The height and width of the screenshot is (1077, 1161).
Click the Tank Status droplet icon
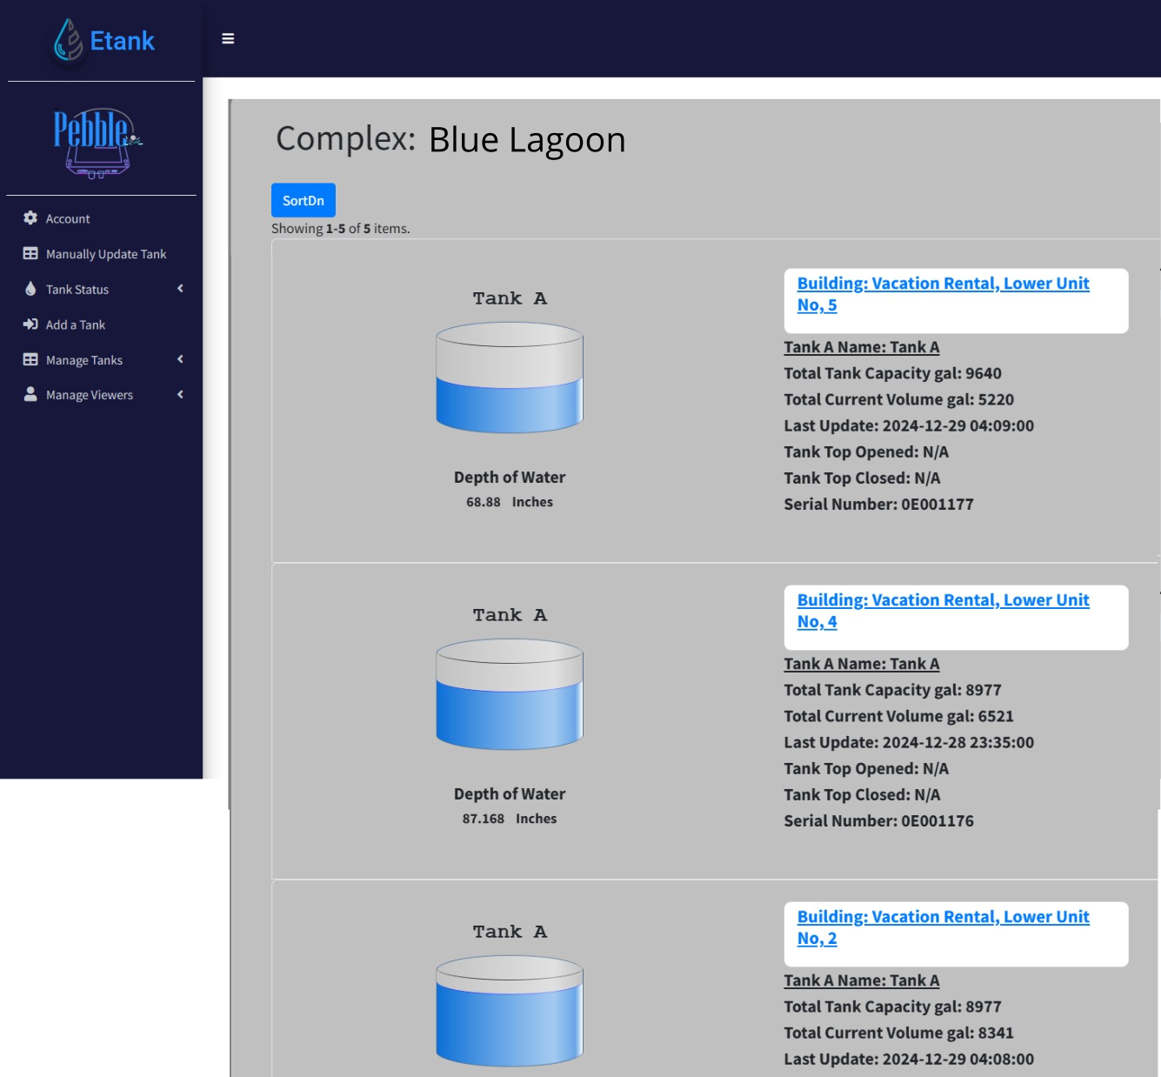(30, 289)
